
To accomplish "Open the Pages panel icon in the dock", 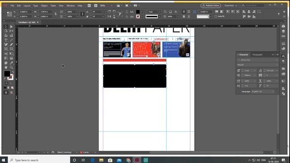I will click(x=283, y=26).
